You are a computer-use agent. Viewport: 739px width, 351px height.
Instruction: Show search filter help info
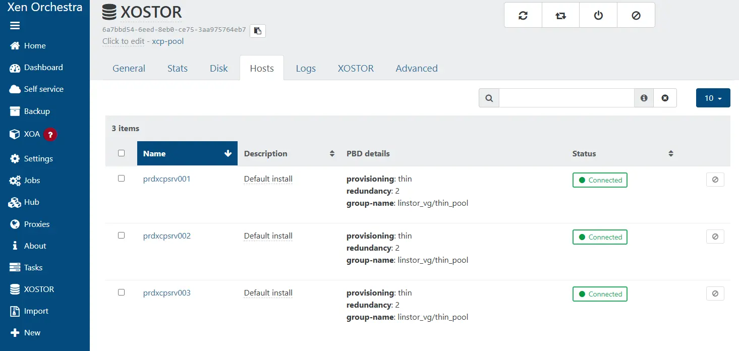tap(644, 98)
